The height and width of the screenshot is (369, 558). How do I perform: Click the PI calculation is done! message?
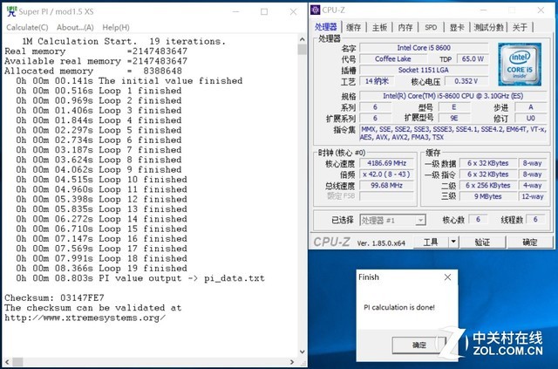[399, 307]
